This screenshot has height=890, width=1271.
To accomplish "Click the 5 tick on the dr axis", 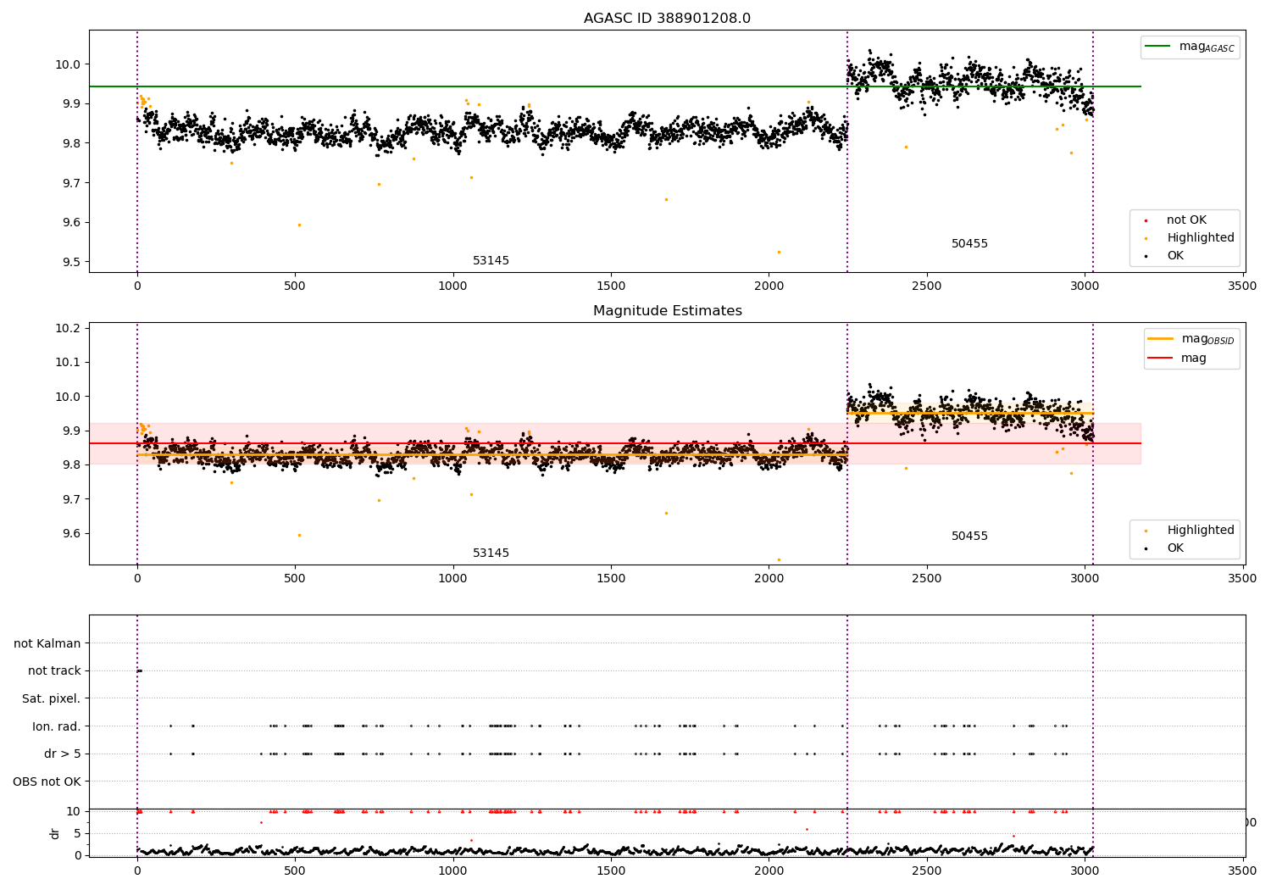I will pyautogui.click(x=78, y=833).
